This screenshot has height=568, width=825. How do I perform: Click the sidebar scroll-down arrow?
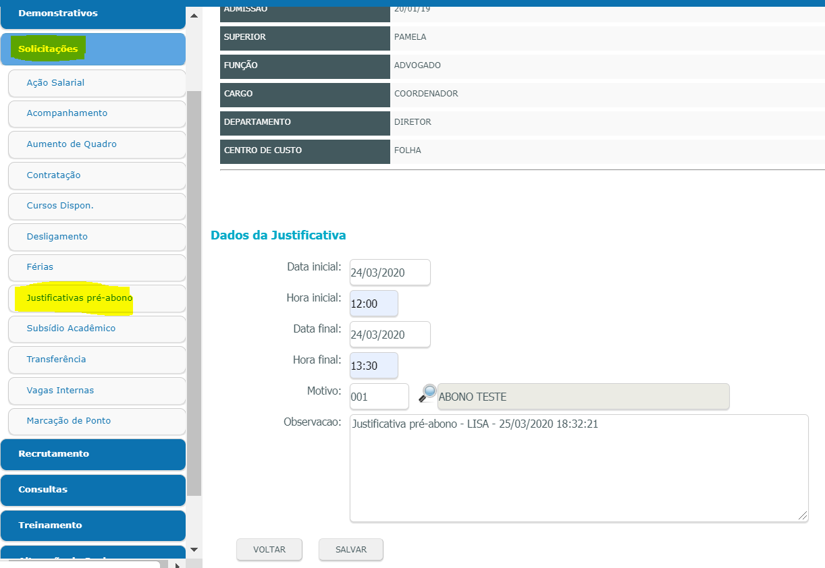tap(194, 550)
